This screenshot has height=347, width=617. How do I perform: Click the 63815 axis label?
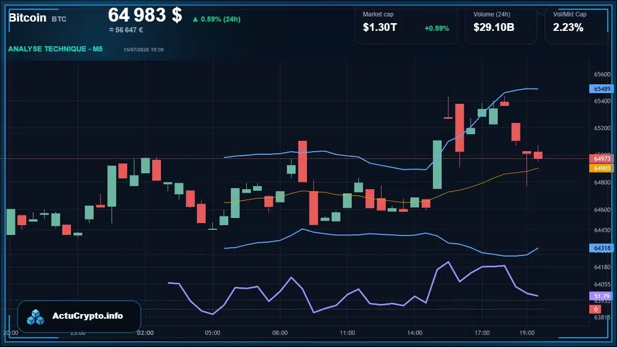(602, 317)
